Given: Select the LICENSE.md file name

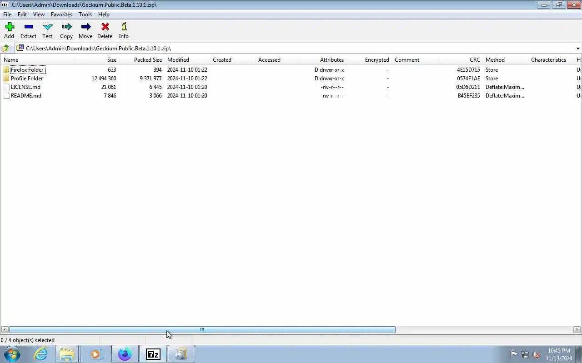Looking at the screenshot, I should coord(25,87).
